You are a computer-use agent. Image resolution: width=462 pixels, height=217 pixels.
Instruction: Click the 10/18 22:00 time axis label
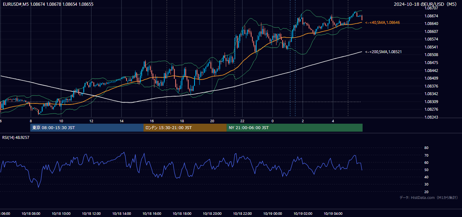coord(242,213)
